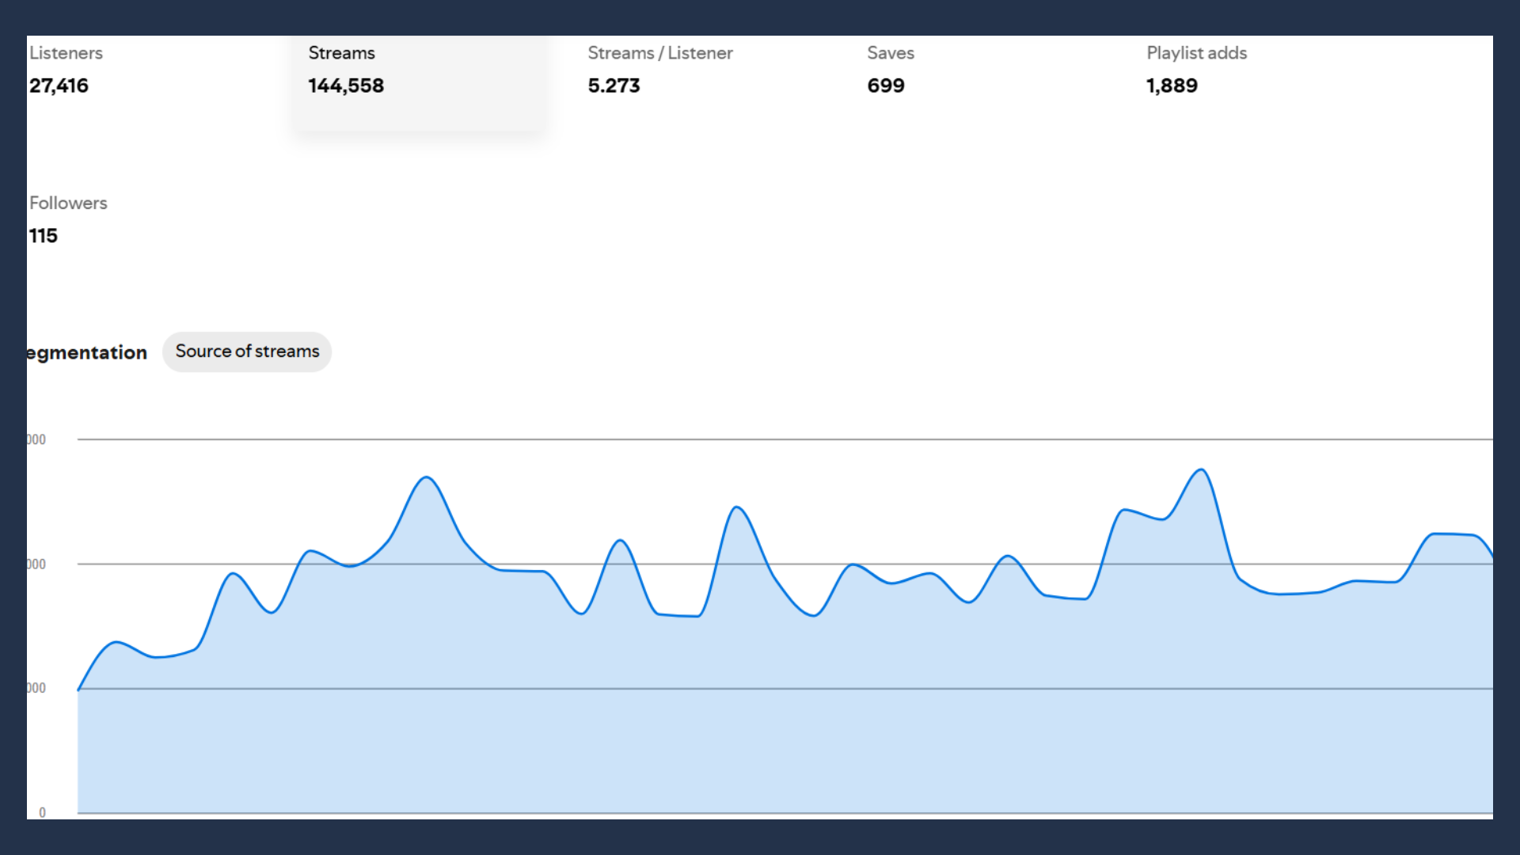The image size is (1520, 855).
Task: Click the 115 followers count
Action: point(44,236)
